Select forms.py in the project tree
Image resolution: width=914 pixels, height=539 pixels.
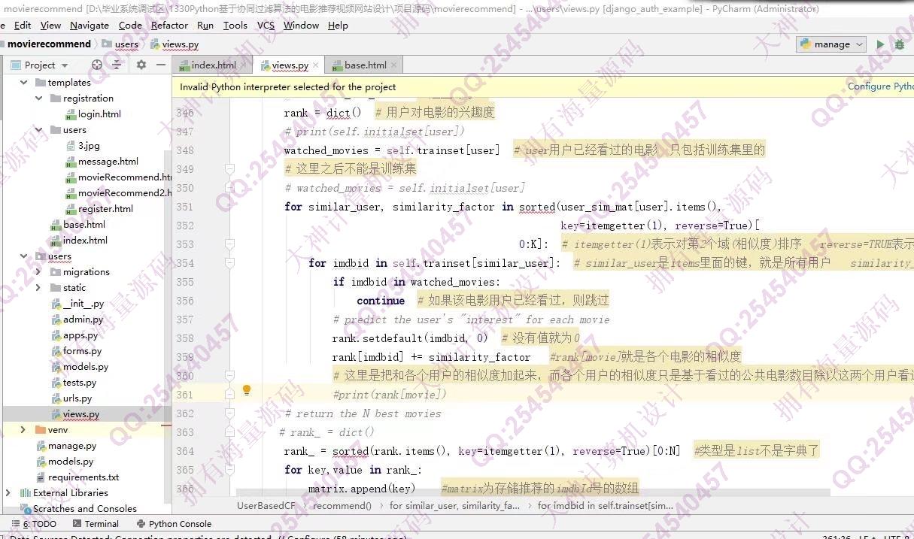(x=82, y=351)
